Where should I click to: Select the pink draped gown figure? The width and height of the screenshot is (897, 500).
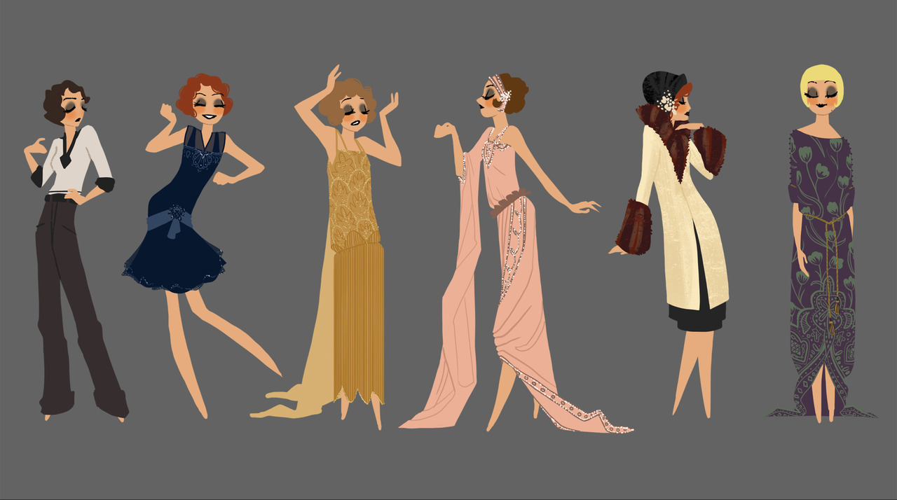(508, 280)
